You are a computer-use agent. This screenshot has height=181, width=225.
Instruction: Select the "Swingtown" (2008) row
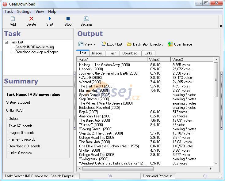pyautogui.click(x=145, y=159)
